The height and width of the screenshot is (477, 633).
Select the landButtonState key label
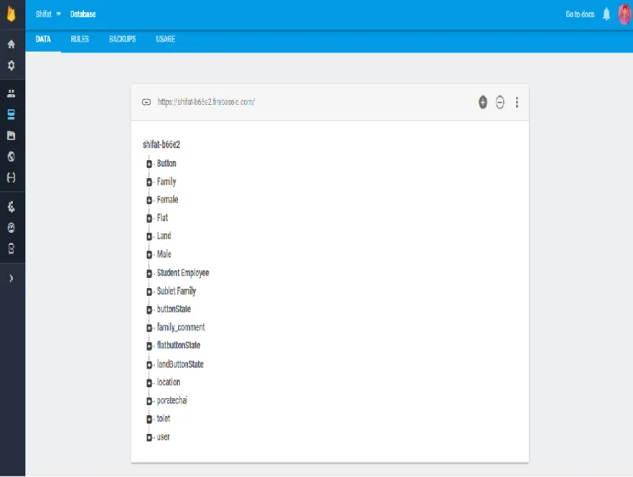pyautogui.click(x=180, y=364)
